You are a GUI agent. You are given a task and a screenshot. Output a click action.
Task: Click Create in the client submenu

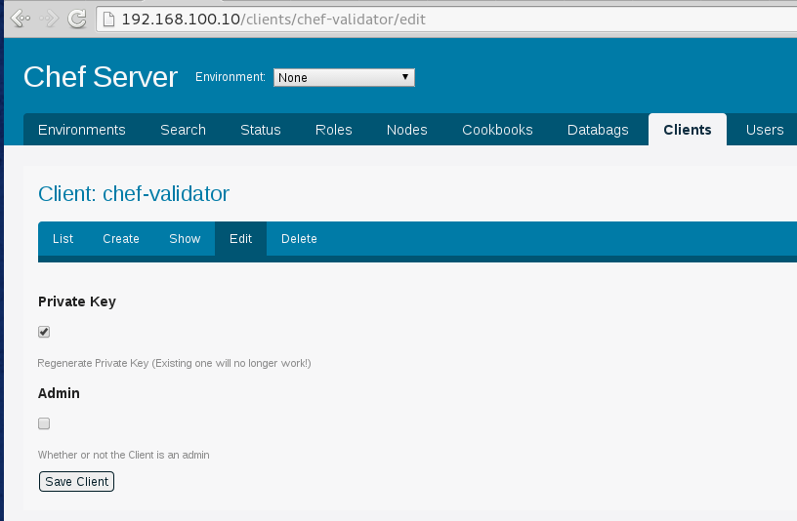[x=121, y=239]
